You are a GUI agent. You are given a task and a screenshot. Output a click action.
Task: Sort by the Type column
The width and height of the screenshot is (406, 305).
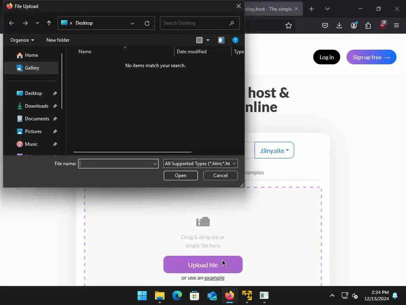238,52
